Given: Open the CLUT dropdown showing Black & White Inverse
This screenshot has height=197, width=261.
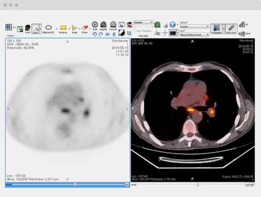Looking at the screenshot, I should click(x=194, y=34).
